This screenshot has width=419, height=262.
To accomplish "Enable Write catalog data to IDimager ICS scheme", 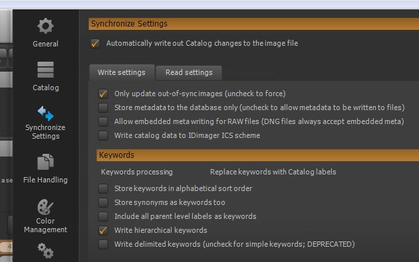I will coord(103,135).
